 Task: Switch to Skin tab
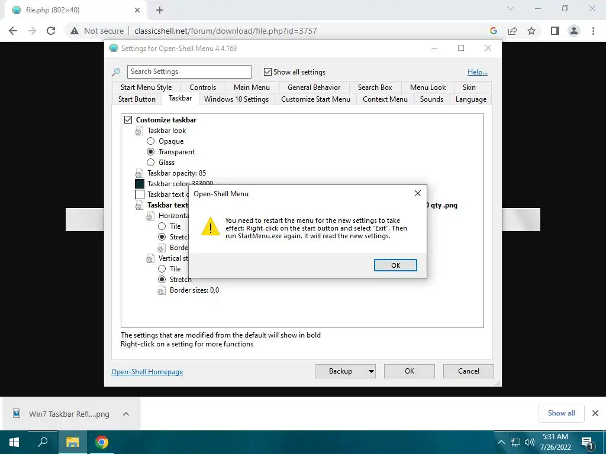pos(469,87)
